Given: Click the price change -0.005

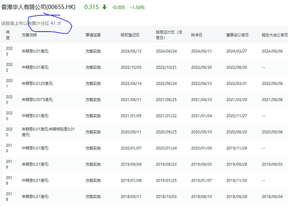Looking at the screenshot, I should coord(118,7).
